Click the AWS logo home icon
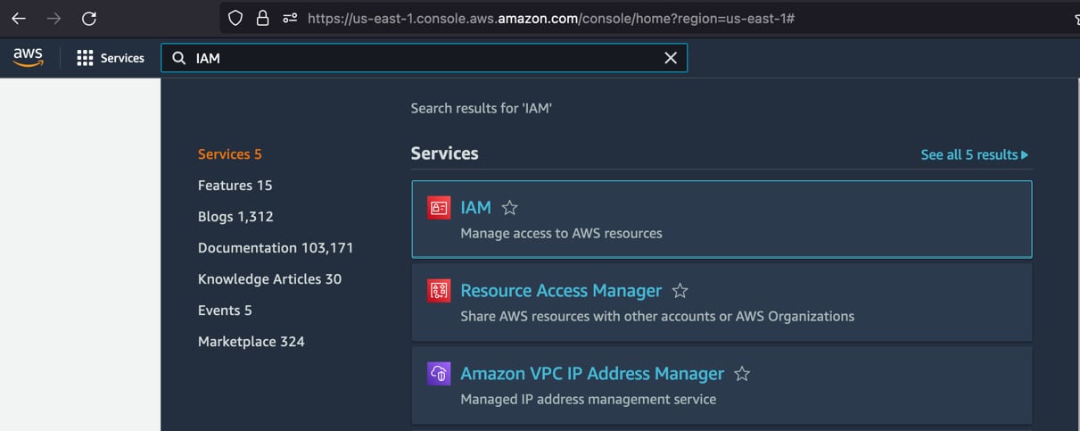The width and height of the screenshot is (1080, 431). coord(29,58)
